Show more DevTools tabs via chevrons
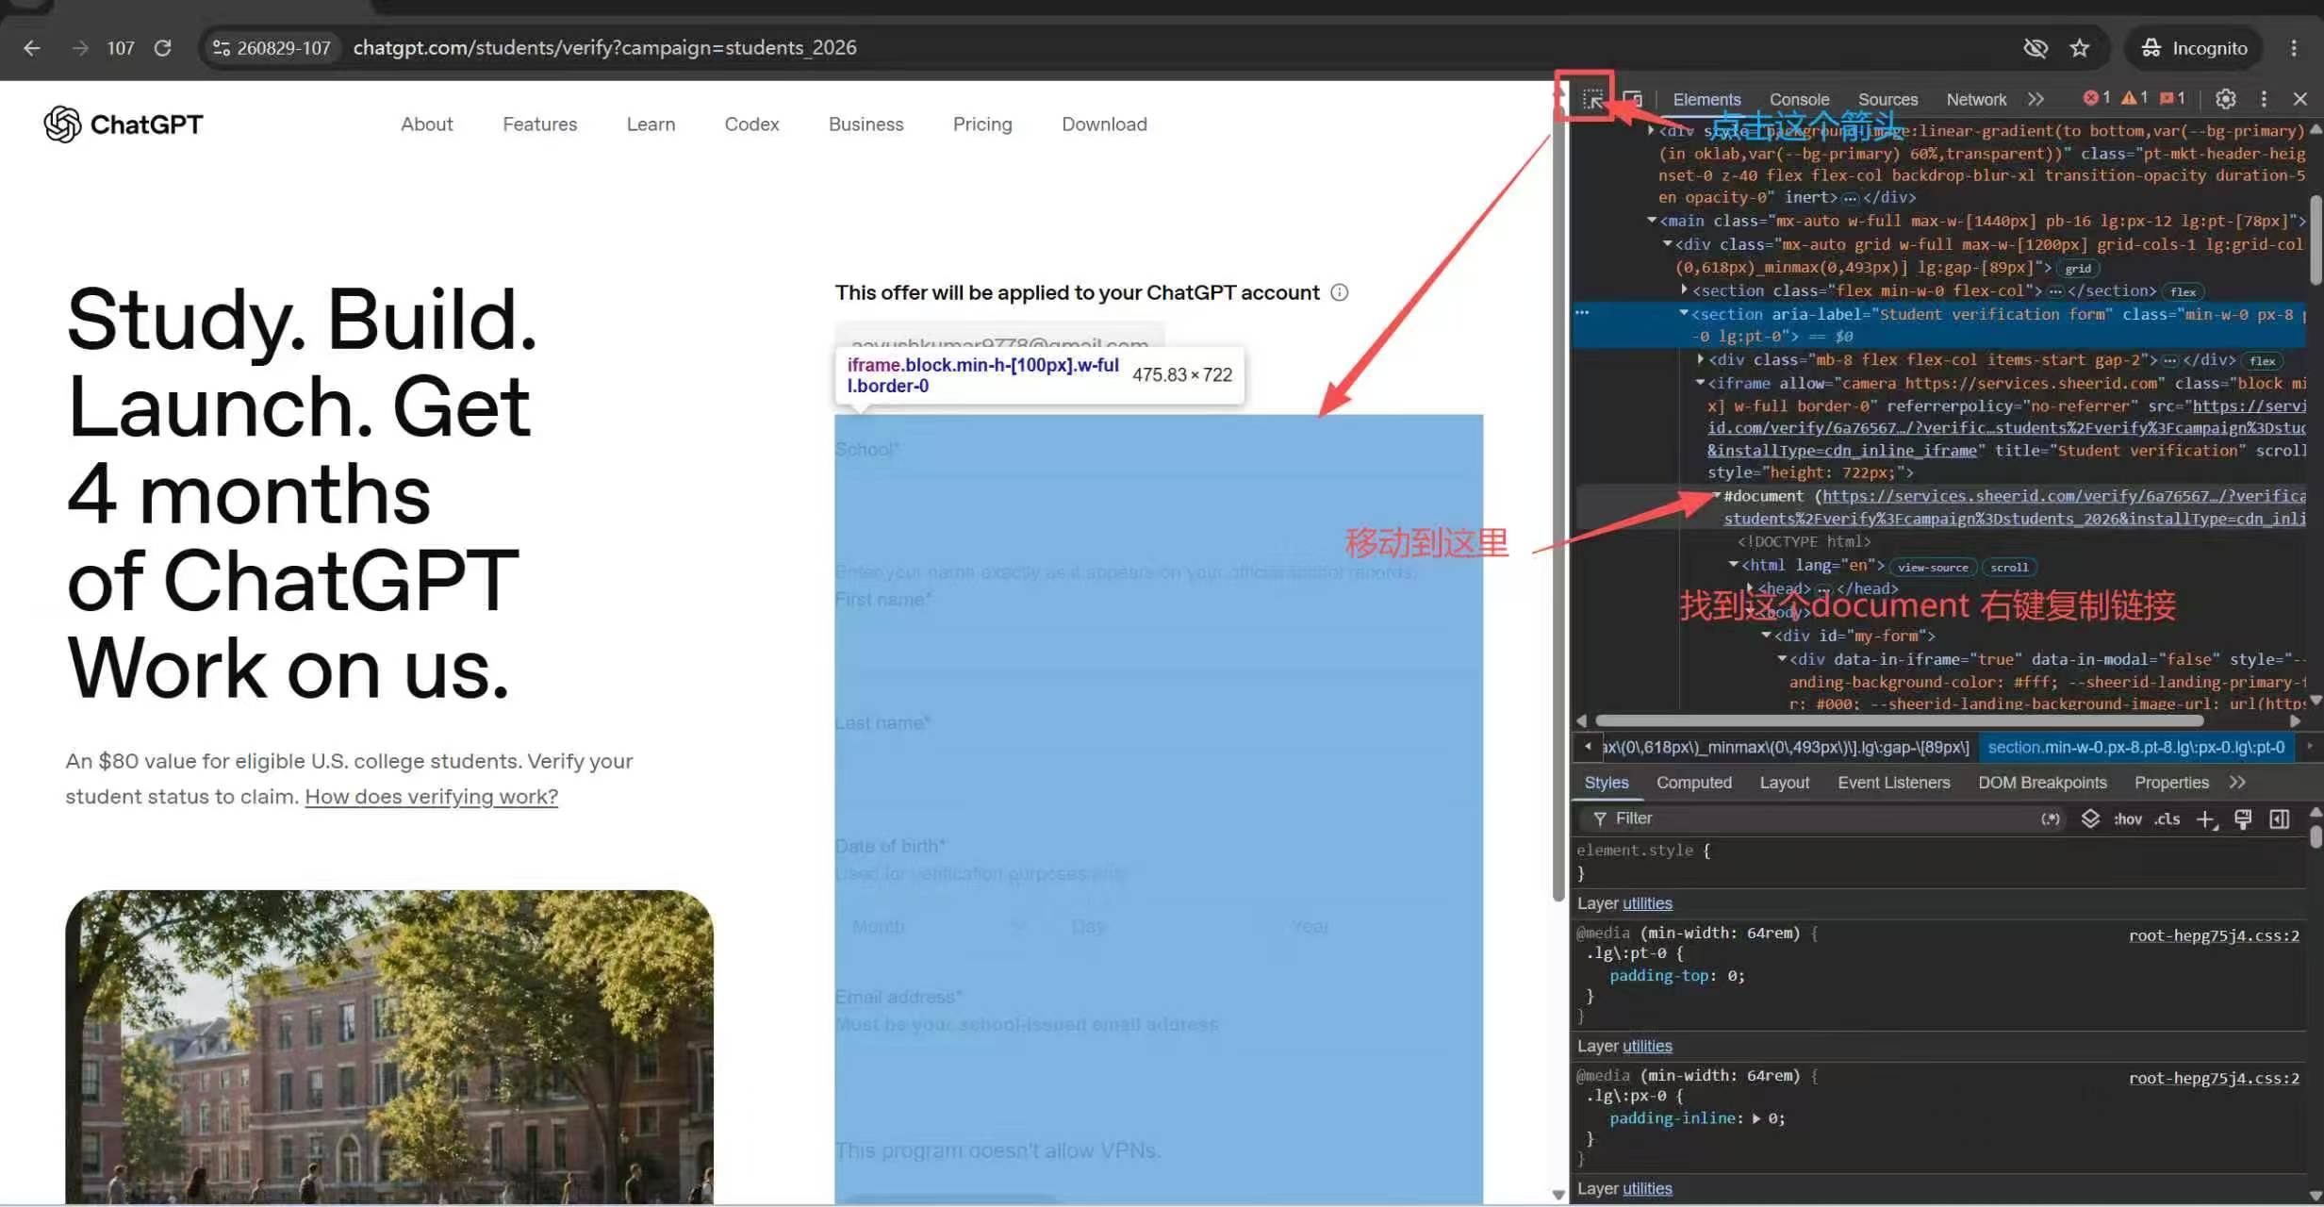2324x1207 pixels. pyautogui.click(x=2036, y=98)
